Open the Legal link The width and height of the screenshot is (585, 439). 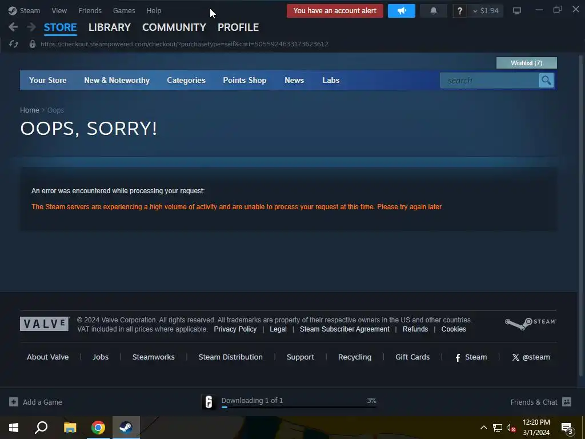(x=278, y=329)
